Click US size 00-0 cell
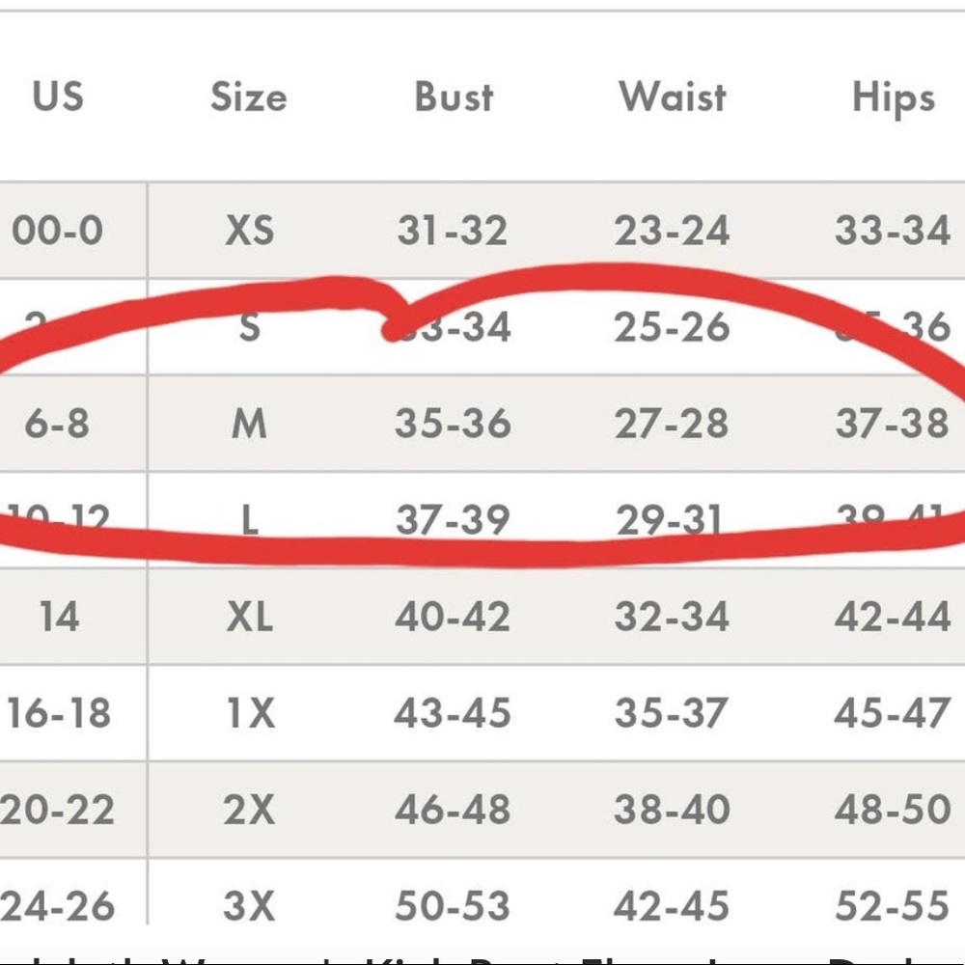The width and height of the screenshot is (965, 965). point(57,231)
